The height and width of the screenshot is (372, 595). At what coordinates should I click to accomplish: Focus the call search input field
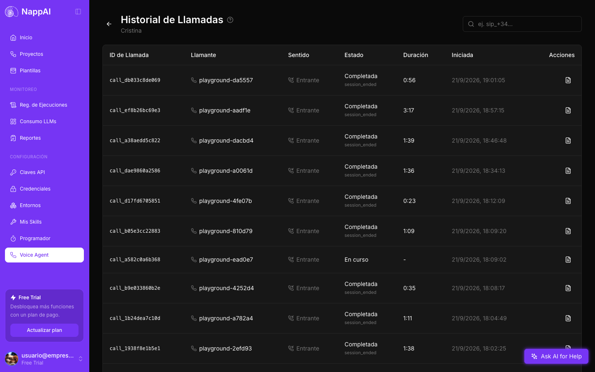522,24
